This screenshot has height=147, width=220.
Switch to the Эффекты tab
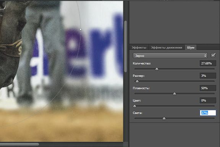tap(139, 47)
